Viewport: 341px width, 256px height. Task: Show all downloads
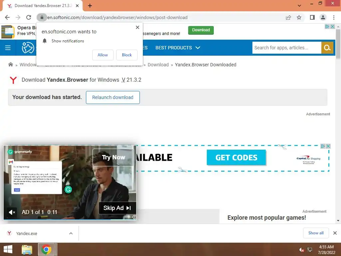click(316, 233)
